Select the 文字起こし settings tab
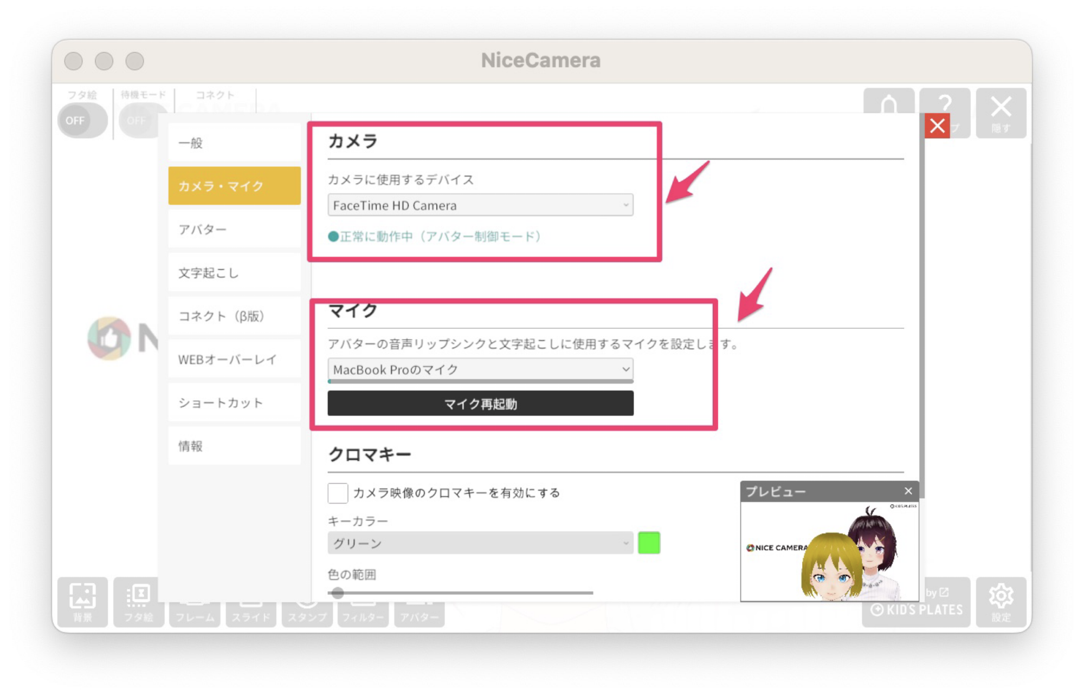 [234, 272]
